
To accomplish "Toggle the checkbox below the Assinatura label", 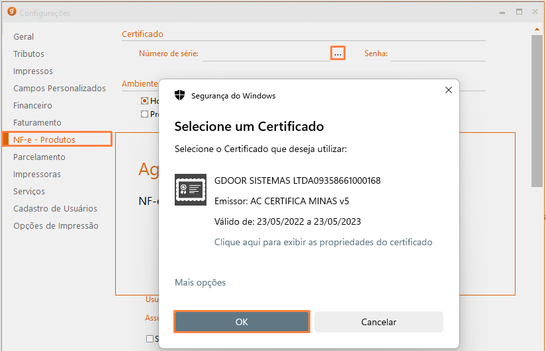I will click(150, 338).
